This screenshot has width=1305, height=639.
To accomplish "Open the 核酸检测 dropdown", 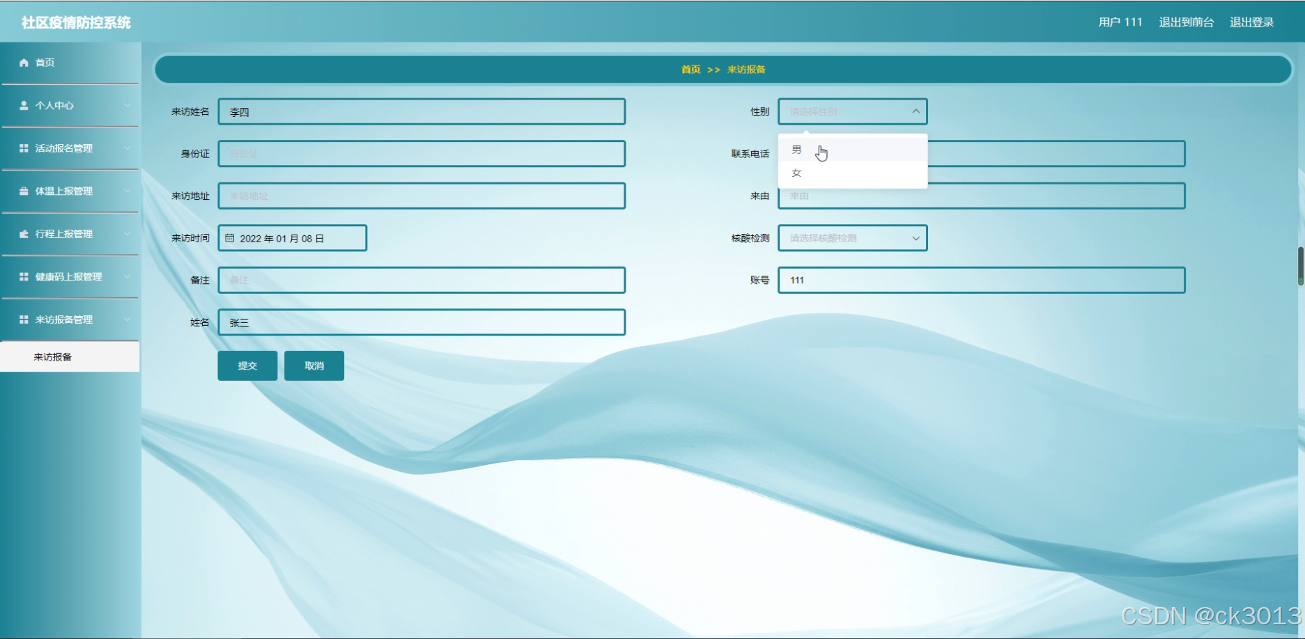I will click(853, 238).
